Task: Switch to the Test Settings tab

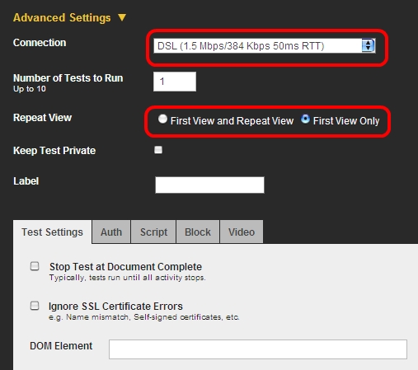Action: coord(52,232)
